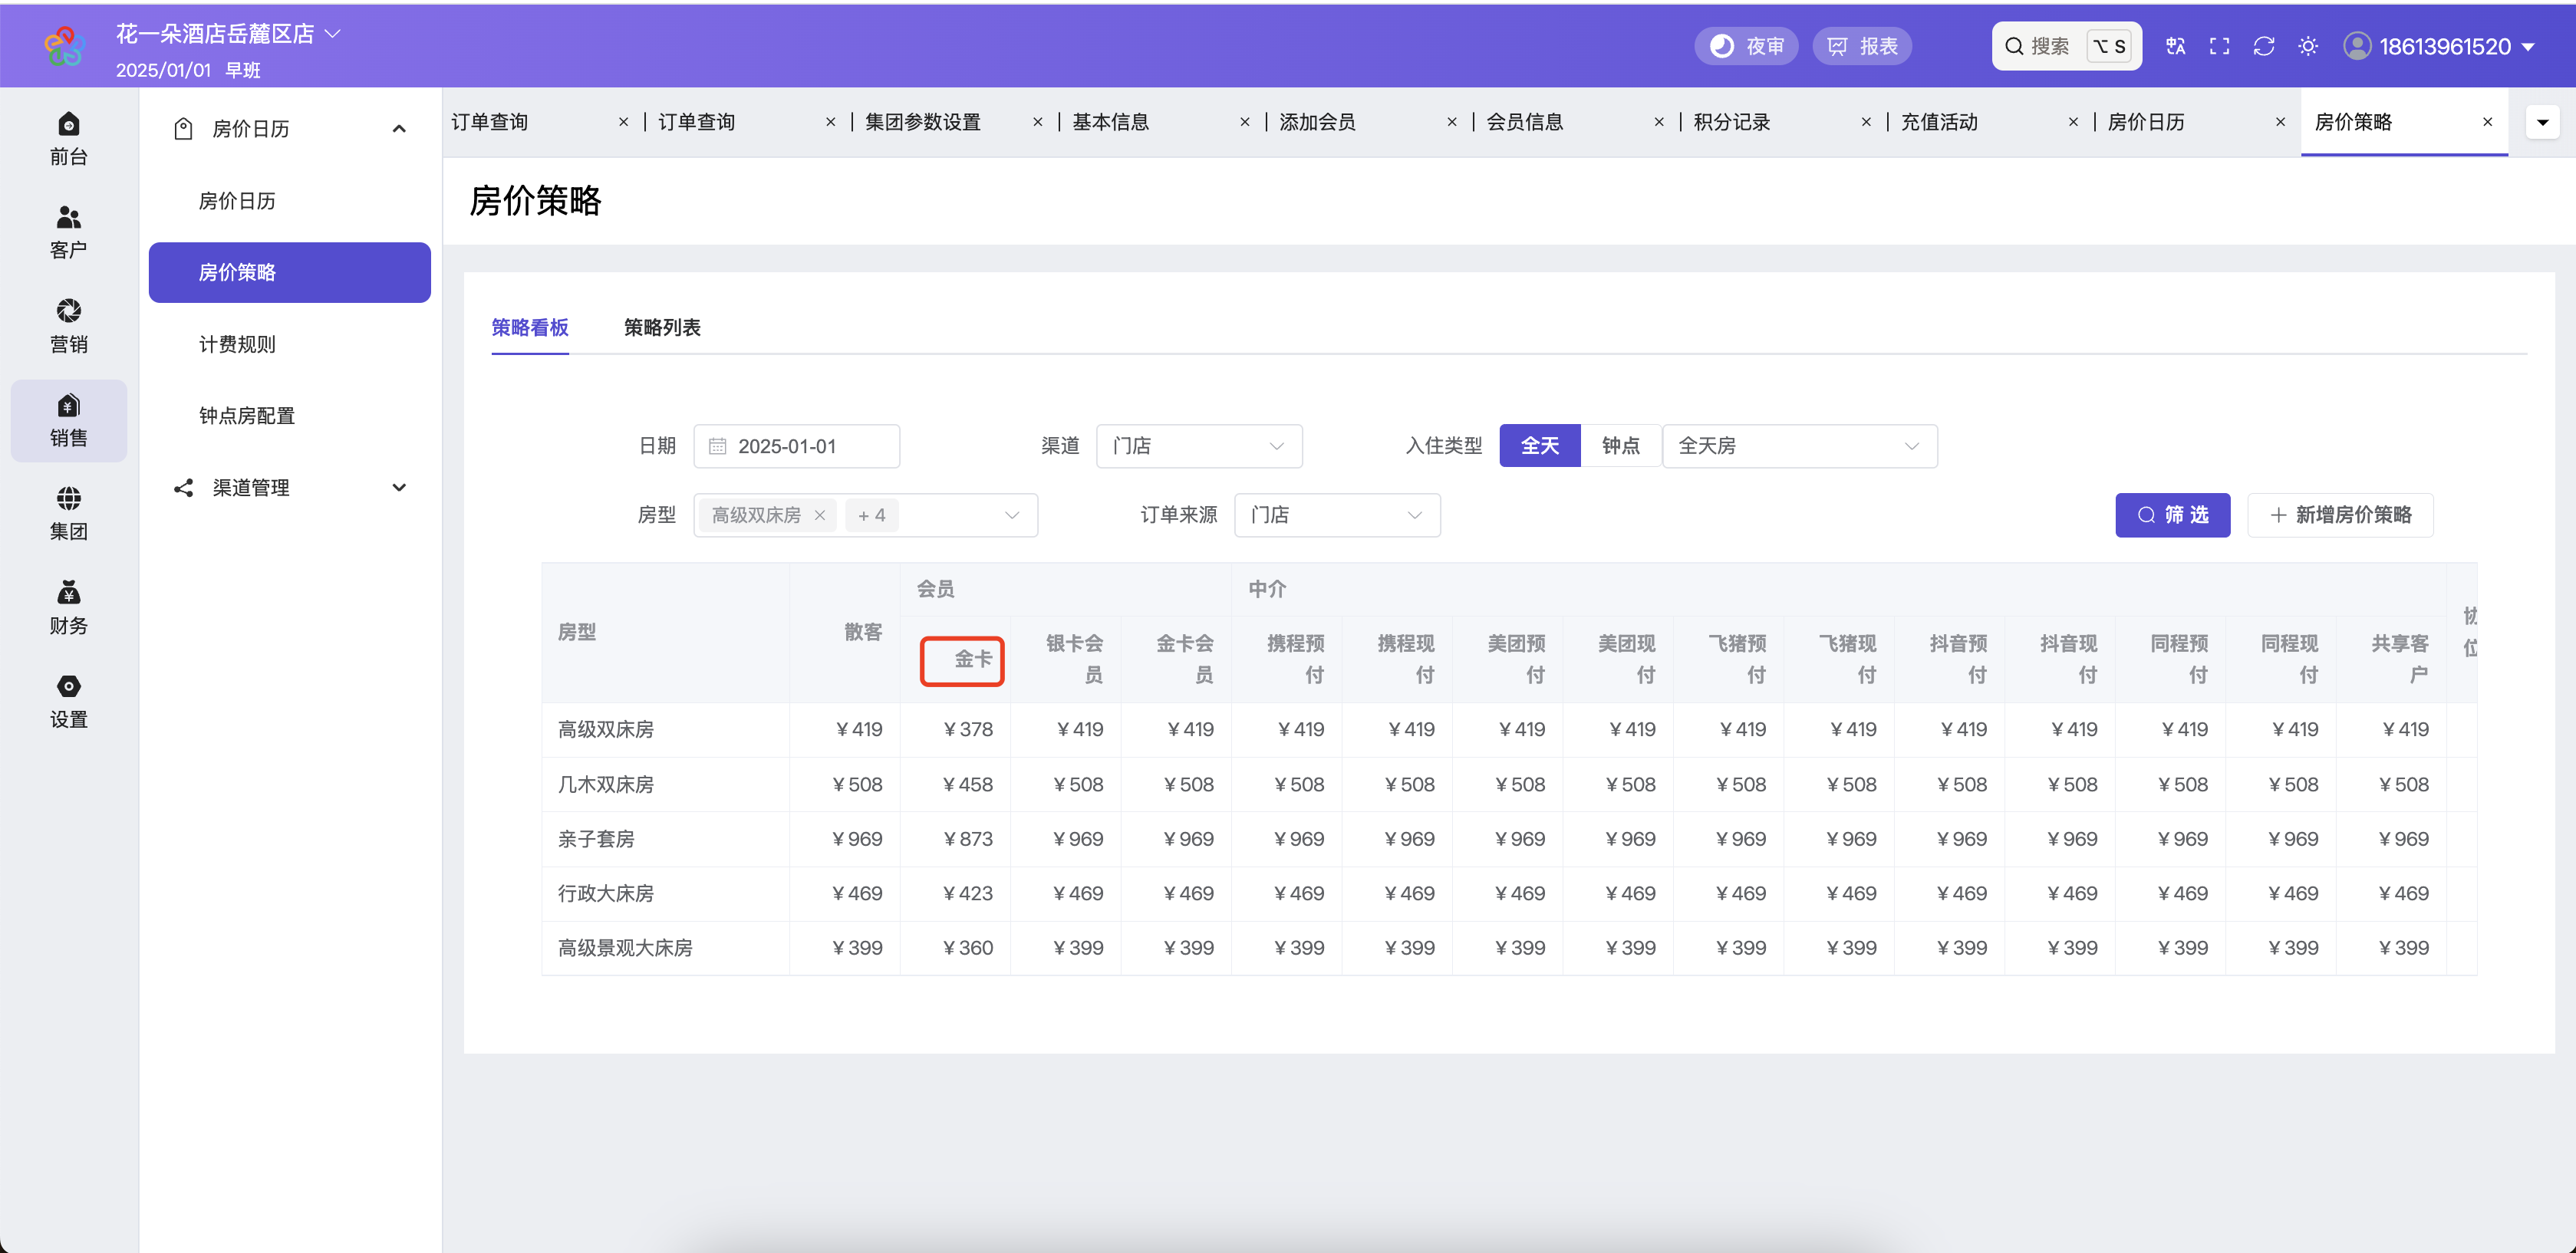Open the 前台 front desk sidebar icon
This screenshot has width=2576, height=1253.
click(68, 139)
